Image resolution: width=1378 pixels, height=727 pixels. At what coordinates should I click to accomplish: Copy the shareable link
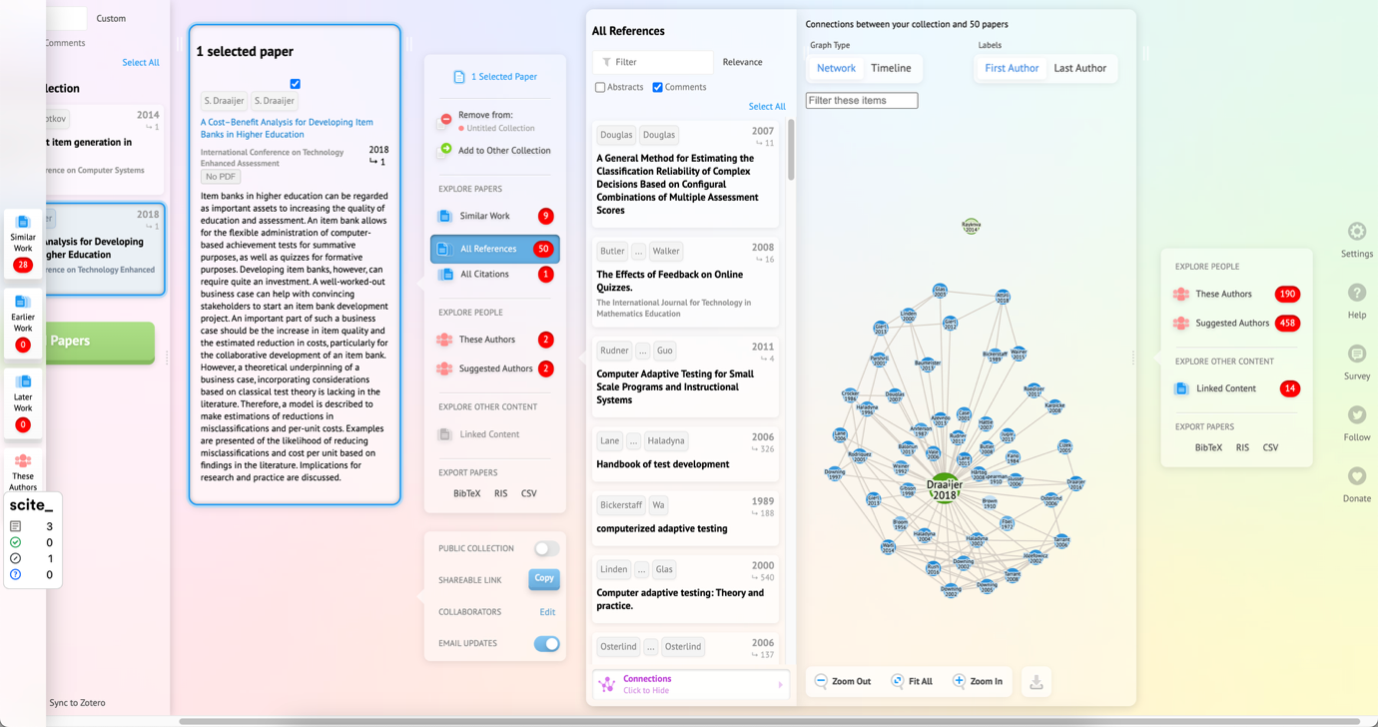[x=544, y=579]
